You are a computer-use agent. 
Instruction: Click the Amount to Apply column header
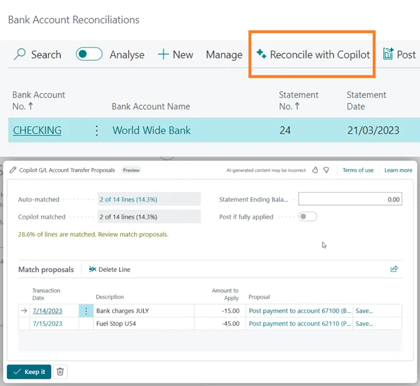pyautogui.click(x=225, y=294)
